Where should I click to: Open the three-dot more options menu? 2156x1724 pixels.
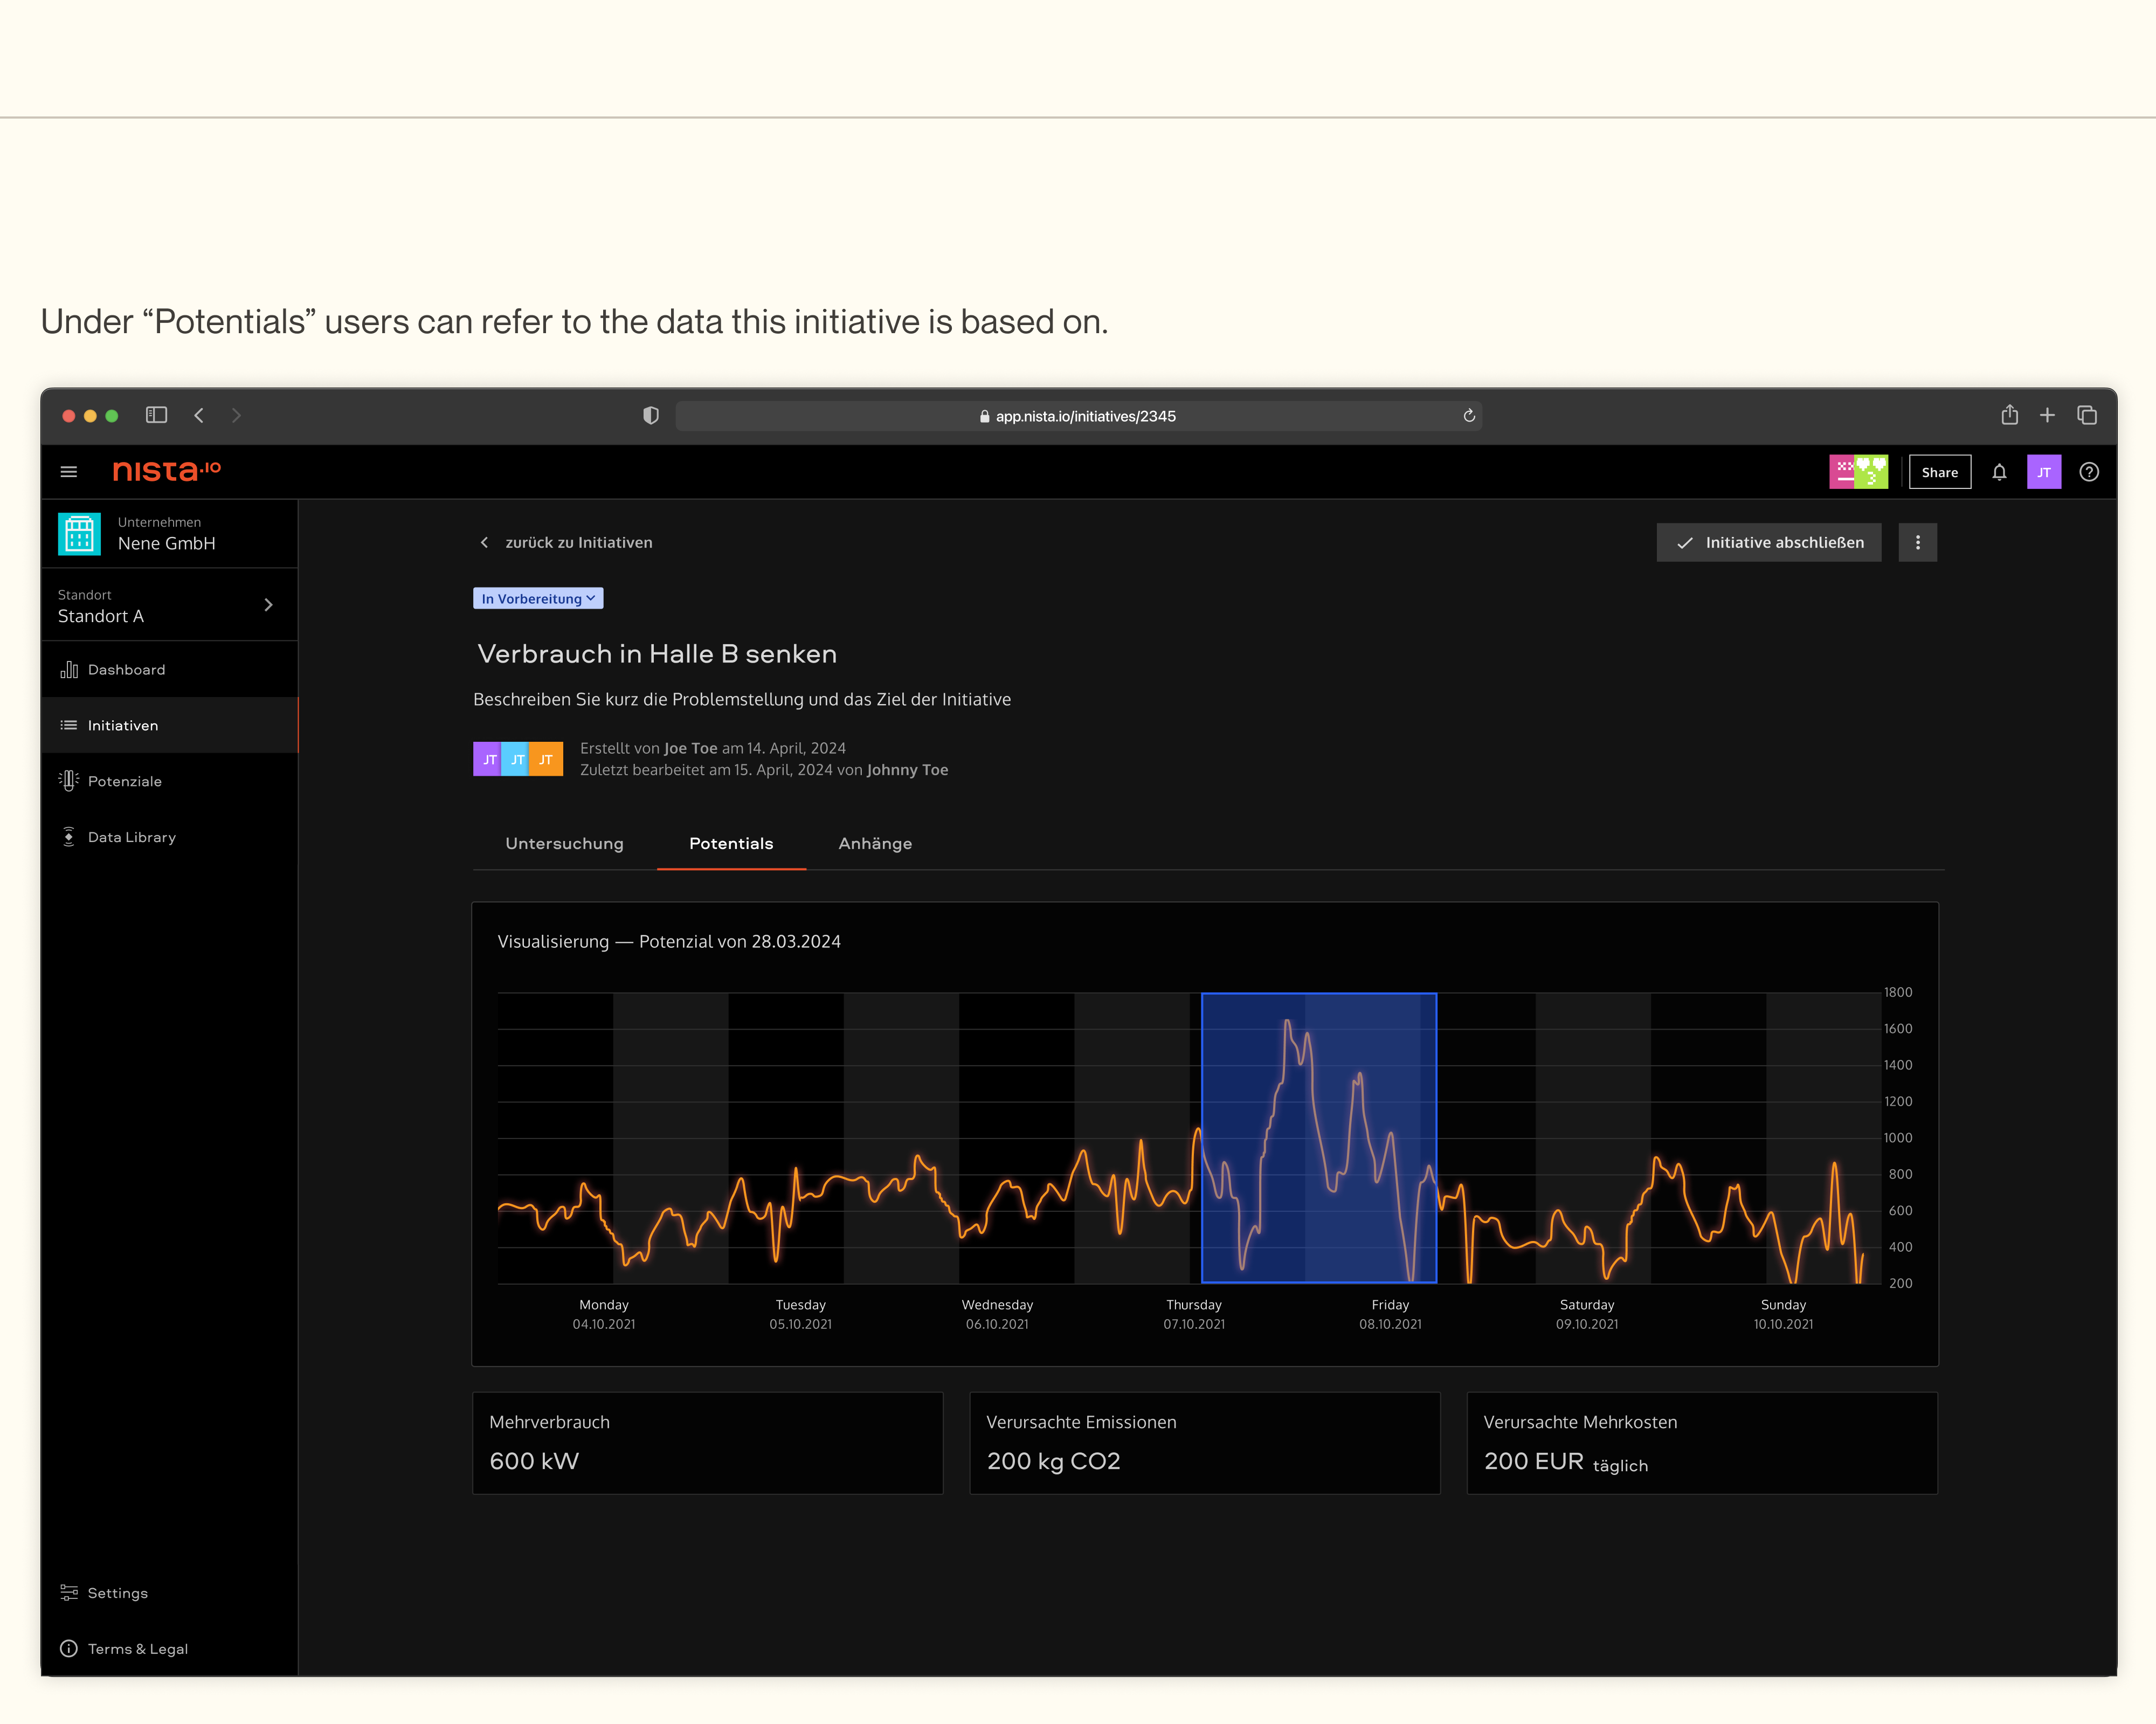[1917, 542]
